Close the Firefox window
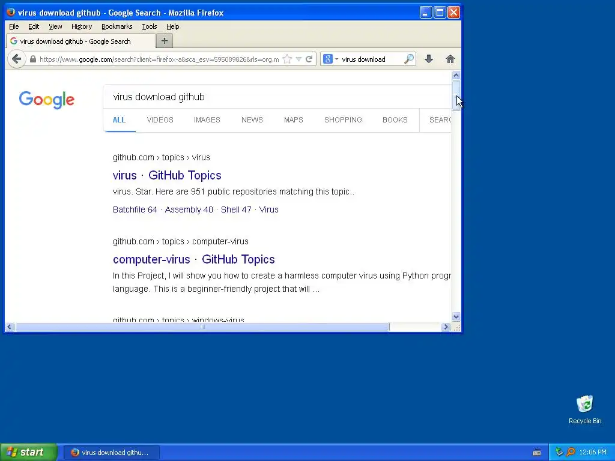The height and width of the screenshot is (461, 615). (x=454, y=13)
